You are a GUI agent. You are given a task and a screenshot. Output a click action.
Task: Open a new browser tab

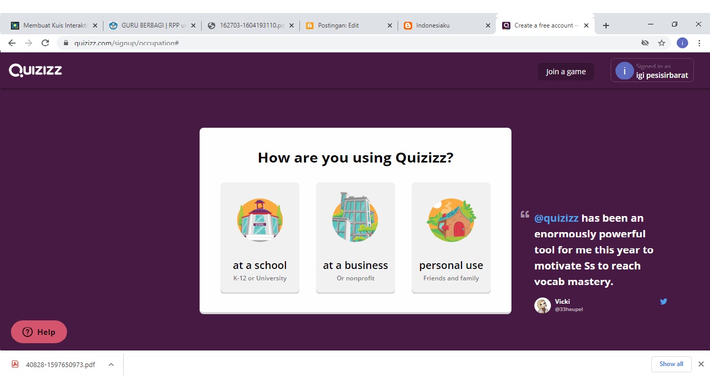pos(606,24)
